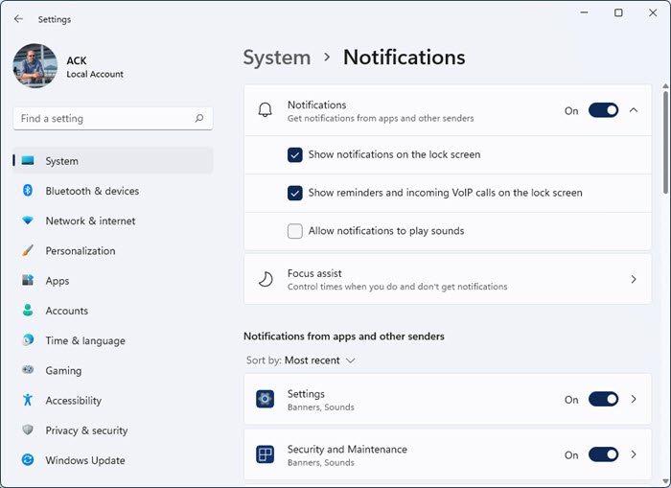The width and height of the screenshot is (671, 488).
Task: Click the Bluetooth & devices icon
Action: 28,191
